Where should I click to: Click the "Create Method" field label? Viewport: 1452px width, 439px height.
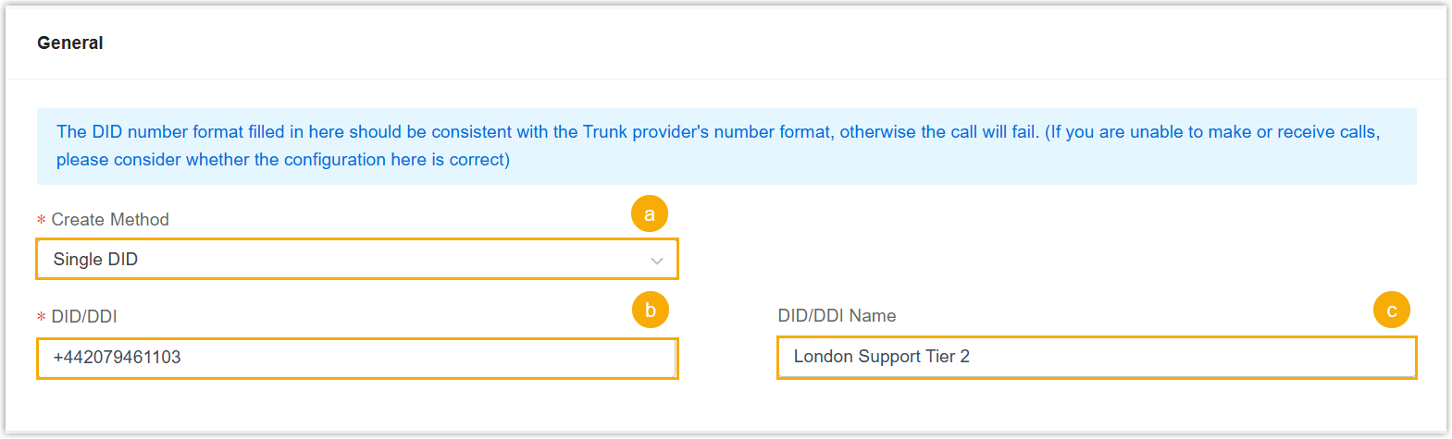[x=110, y=220]
